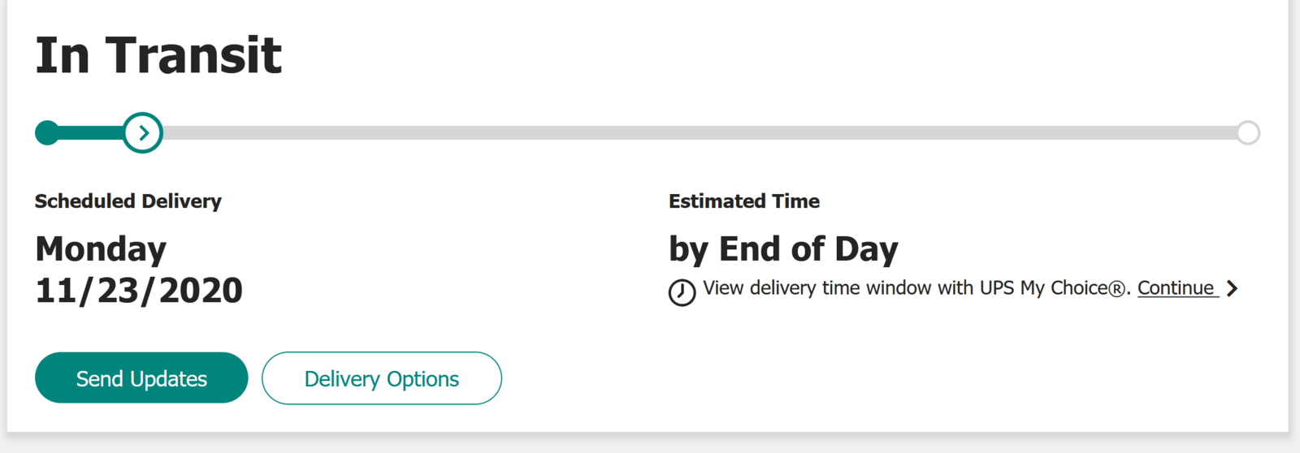
Task: Open Delivery Options
Action: (382, 377)
